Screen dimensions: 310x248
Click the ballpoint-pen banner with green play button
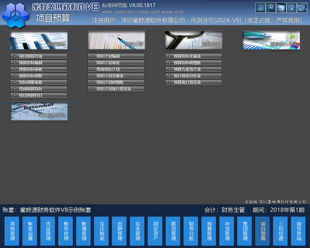point(271,41)
